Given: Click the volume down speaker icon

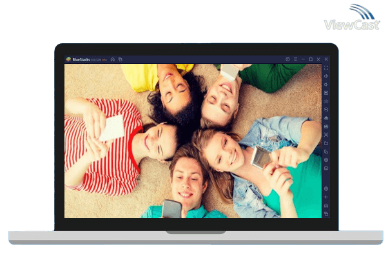Looking at the screenshot, I should coord(326,84).
